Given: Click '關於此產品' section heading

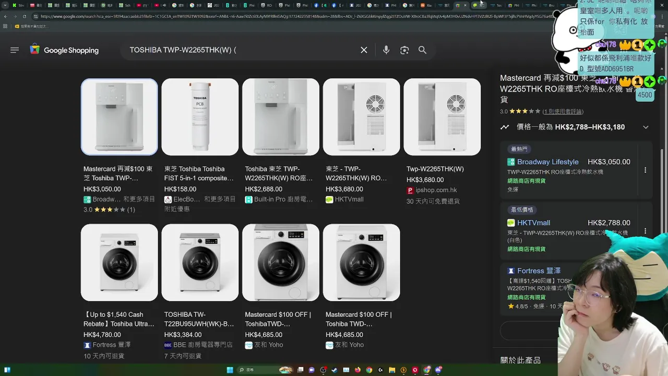Looking at the screenshot, I should (x=520, y=360).
